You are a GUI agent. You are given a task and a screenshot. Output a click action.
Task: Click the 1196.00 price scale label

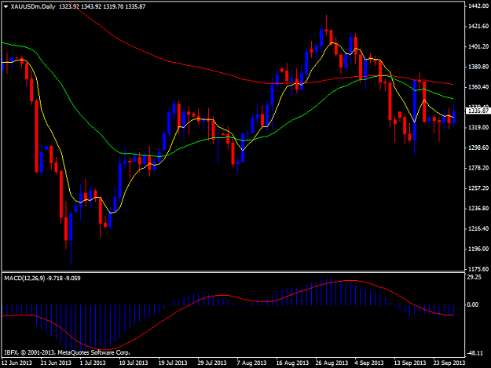coord(478,249)
